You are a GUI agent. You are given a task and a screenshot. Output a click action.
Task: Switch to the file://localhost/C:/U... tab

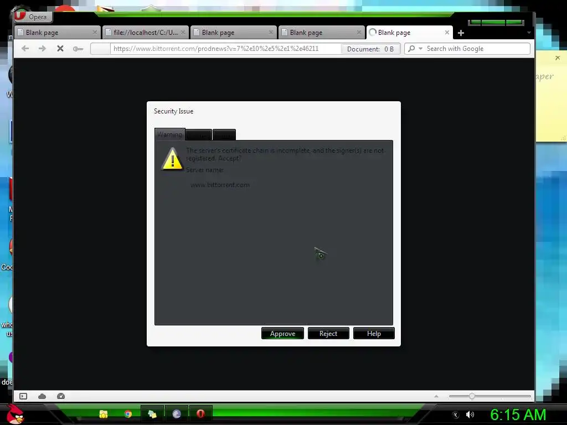146,33
